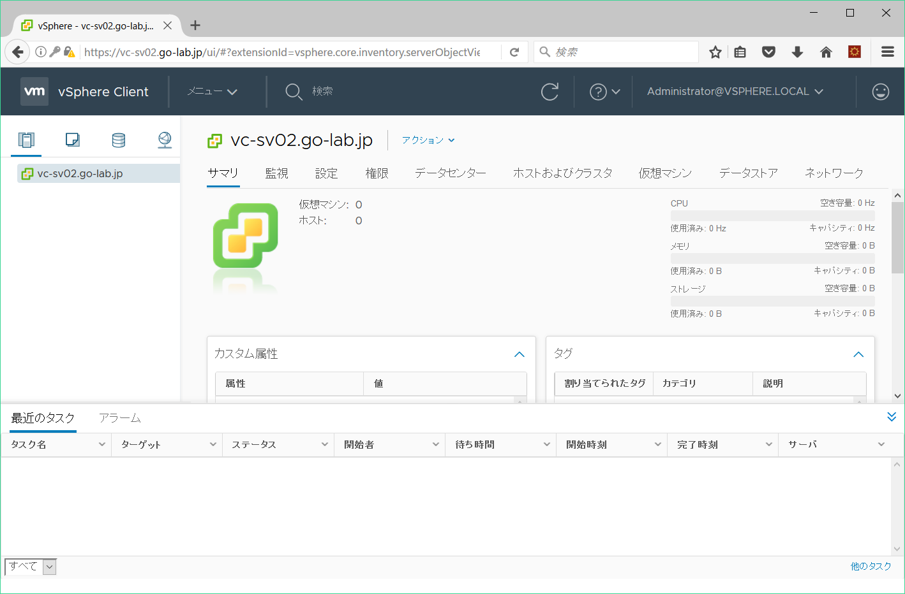Switch to the 設定 tab
The height and width of the screenshot is (594, 905).
326,173
